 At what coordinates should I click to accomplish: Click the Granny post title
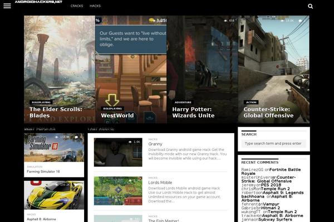pos(155,144)
